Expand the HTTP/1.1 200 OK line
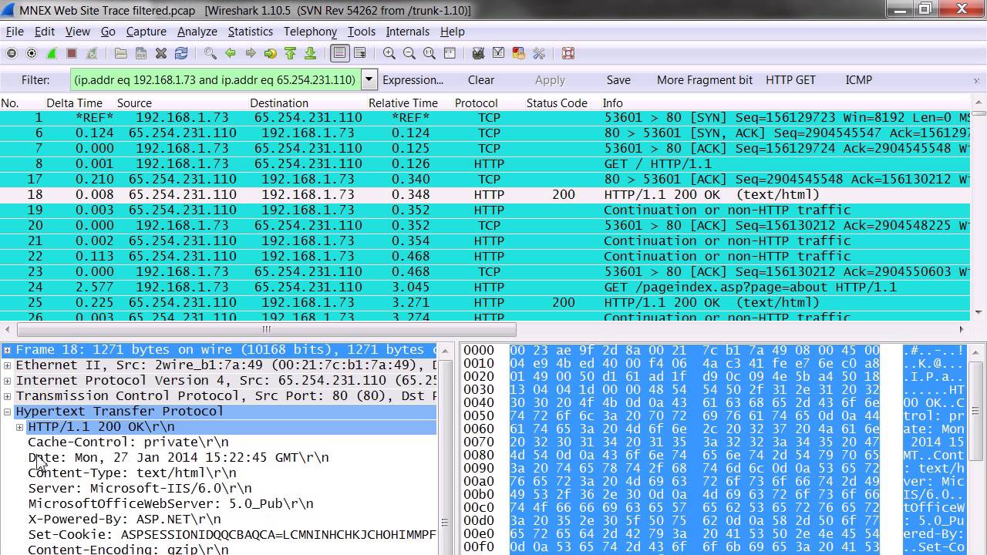987x555 pixels. [19, 427]
